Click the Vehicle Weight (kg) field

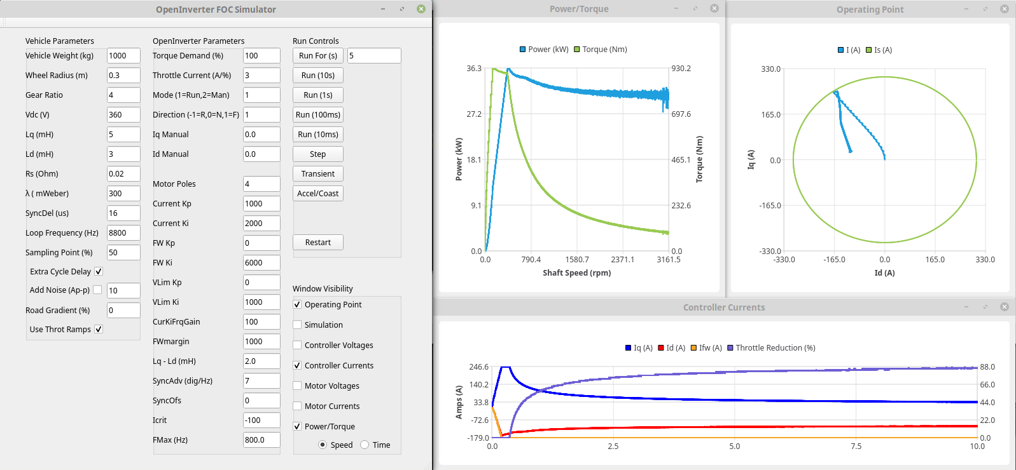tap(123, 56)
